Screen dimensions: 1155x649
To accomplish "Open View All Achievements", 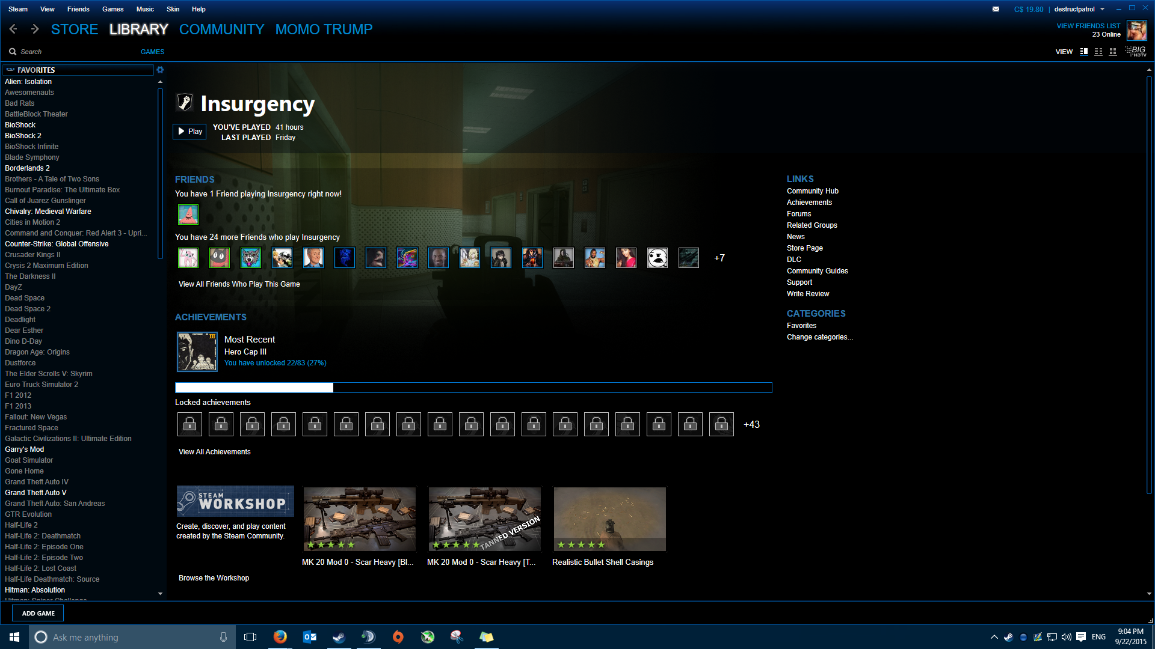I will tap(214, 452).
